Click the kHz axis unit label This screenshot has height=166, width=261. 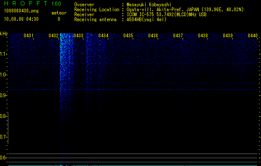[4, 34]
